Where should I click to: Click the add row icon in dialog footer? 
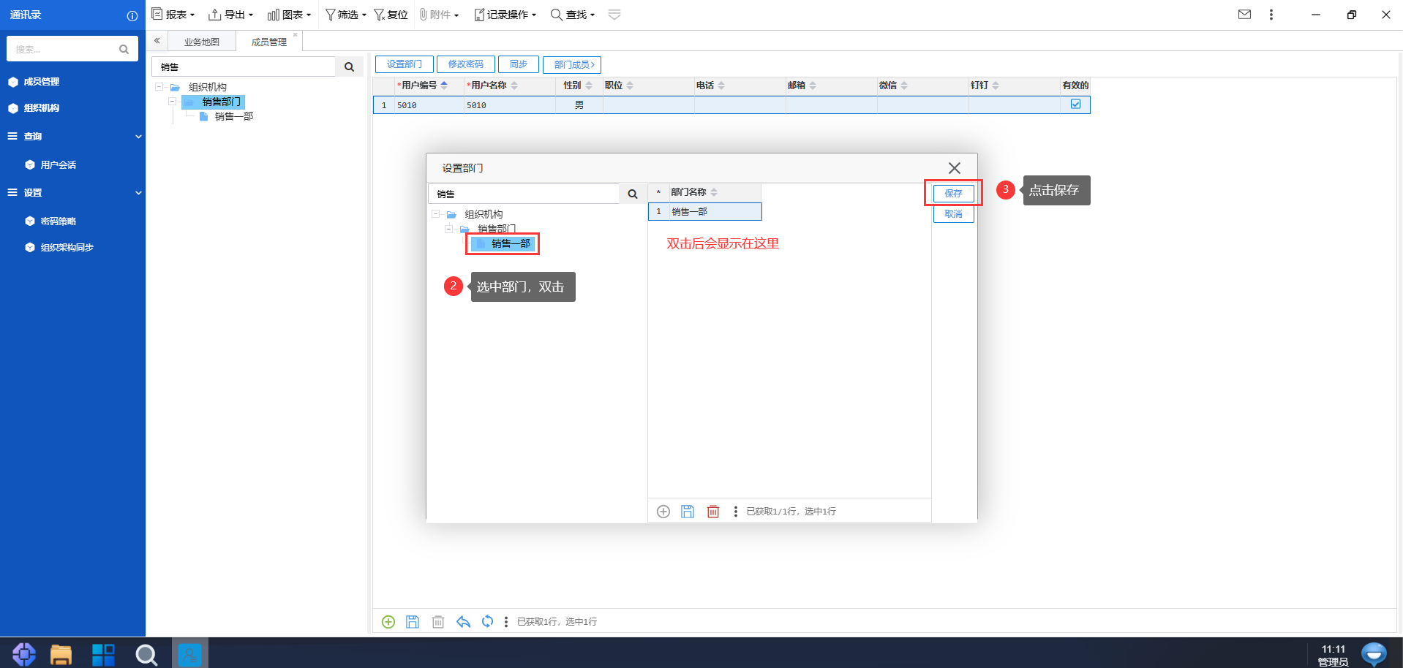coord(663,512)
